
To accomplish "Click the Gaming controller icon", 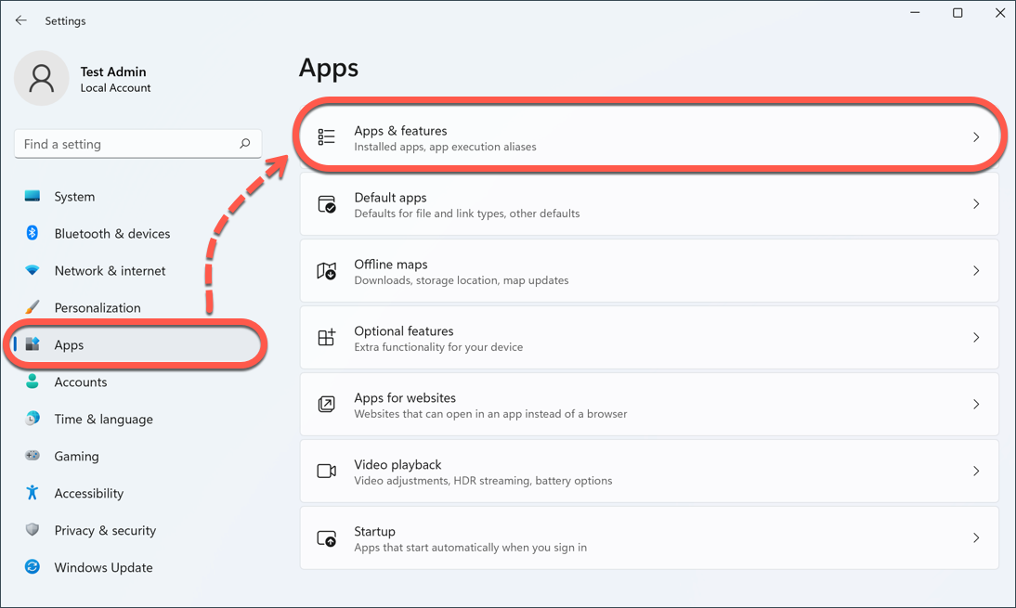I will pyautogui.click(x=33, y=455).
